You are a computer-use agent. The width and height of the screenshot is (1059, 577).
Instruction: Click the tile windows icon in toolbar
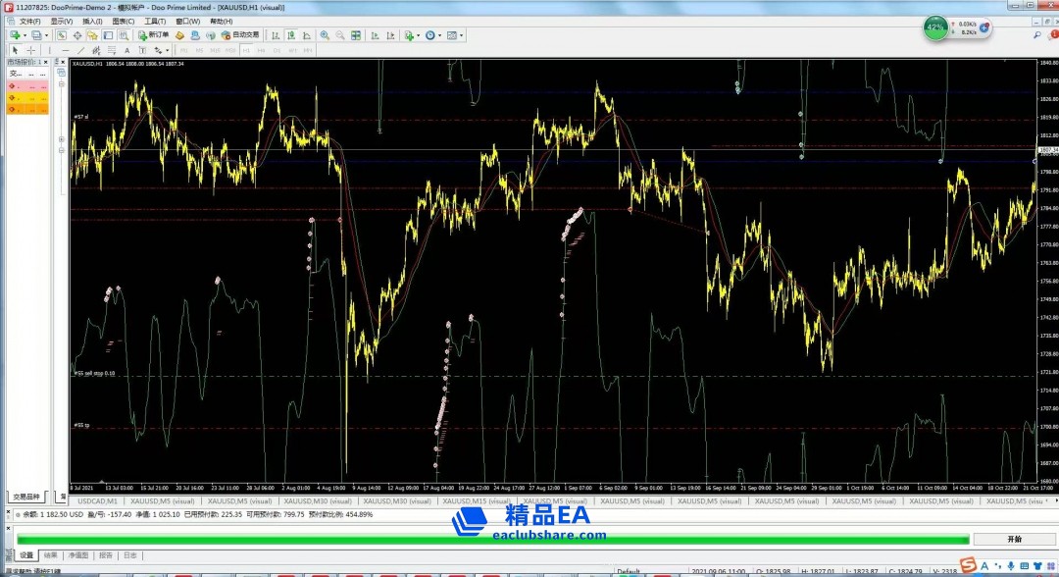pyautogui.click(x=356, y=35)
